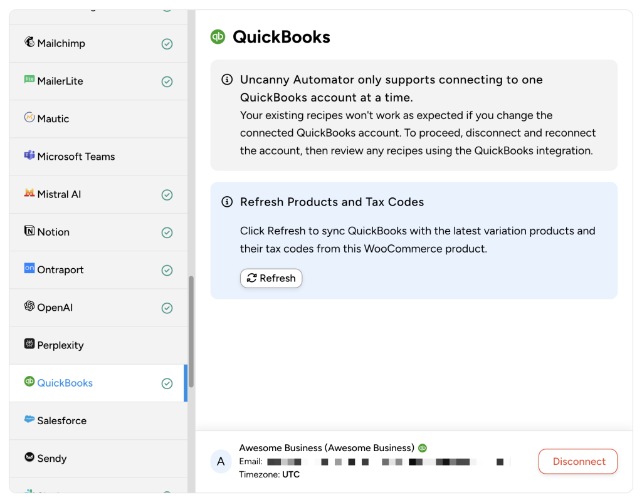Click the info icon beside Refresh Products and Tax Codes
642x500 pixels.
tap(226, 202)
